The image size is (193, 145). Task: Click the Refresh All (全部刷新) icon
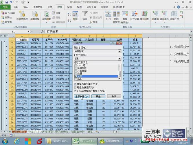[47, 14]
